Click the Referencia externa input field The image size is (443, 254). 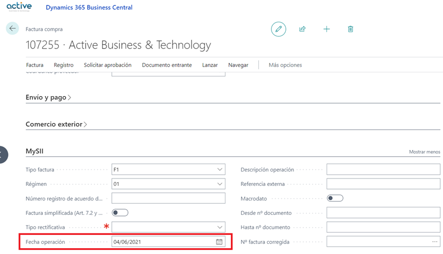coord(383,184)
